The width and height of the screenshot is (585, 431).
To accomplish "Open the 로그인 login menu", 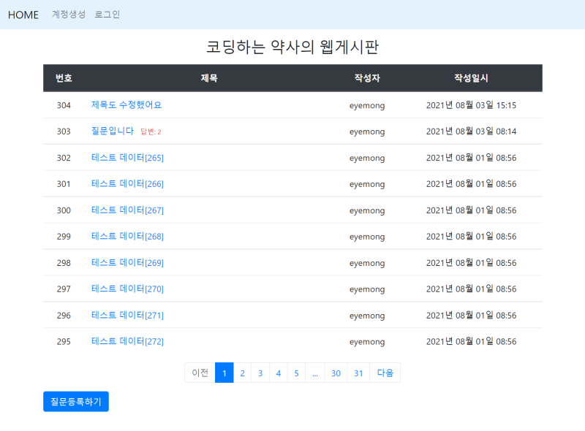I will [107, 15].
